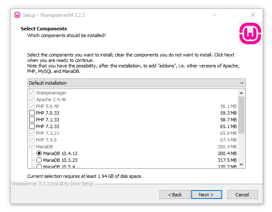The width and height of the screenshot is (272, 212).
Task: Click the greyed-out Wampmanager checkbox
Action: (32, 93)
